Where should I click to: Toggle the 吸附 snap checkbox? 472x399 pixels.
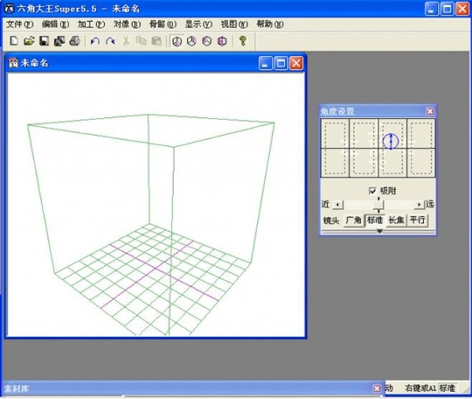(x=373, y=191)
